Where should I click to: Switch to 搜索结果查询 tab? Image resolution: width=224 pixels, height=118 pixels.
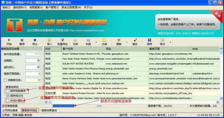click(x=49, y=110)
